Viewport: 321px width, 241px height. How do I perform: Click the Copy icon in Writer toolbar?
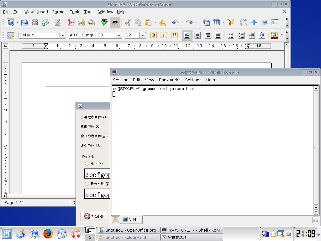138,22
